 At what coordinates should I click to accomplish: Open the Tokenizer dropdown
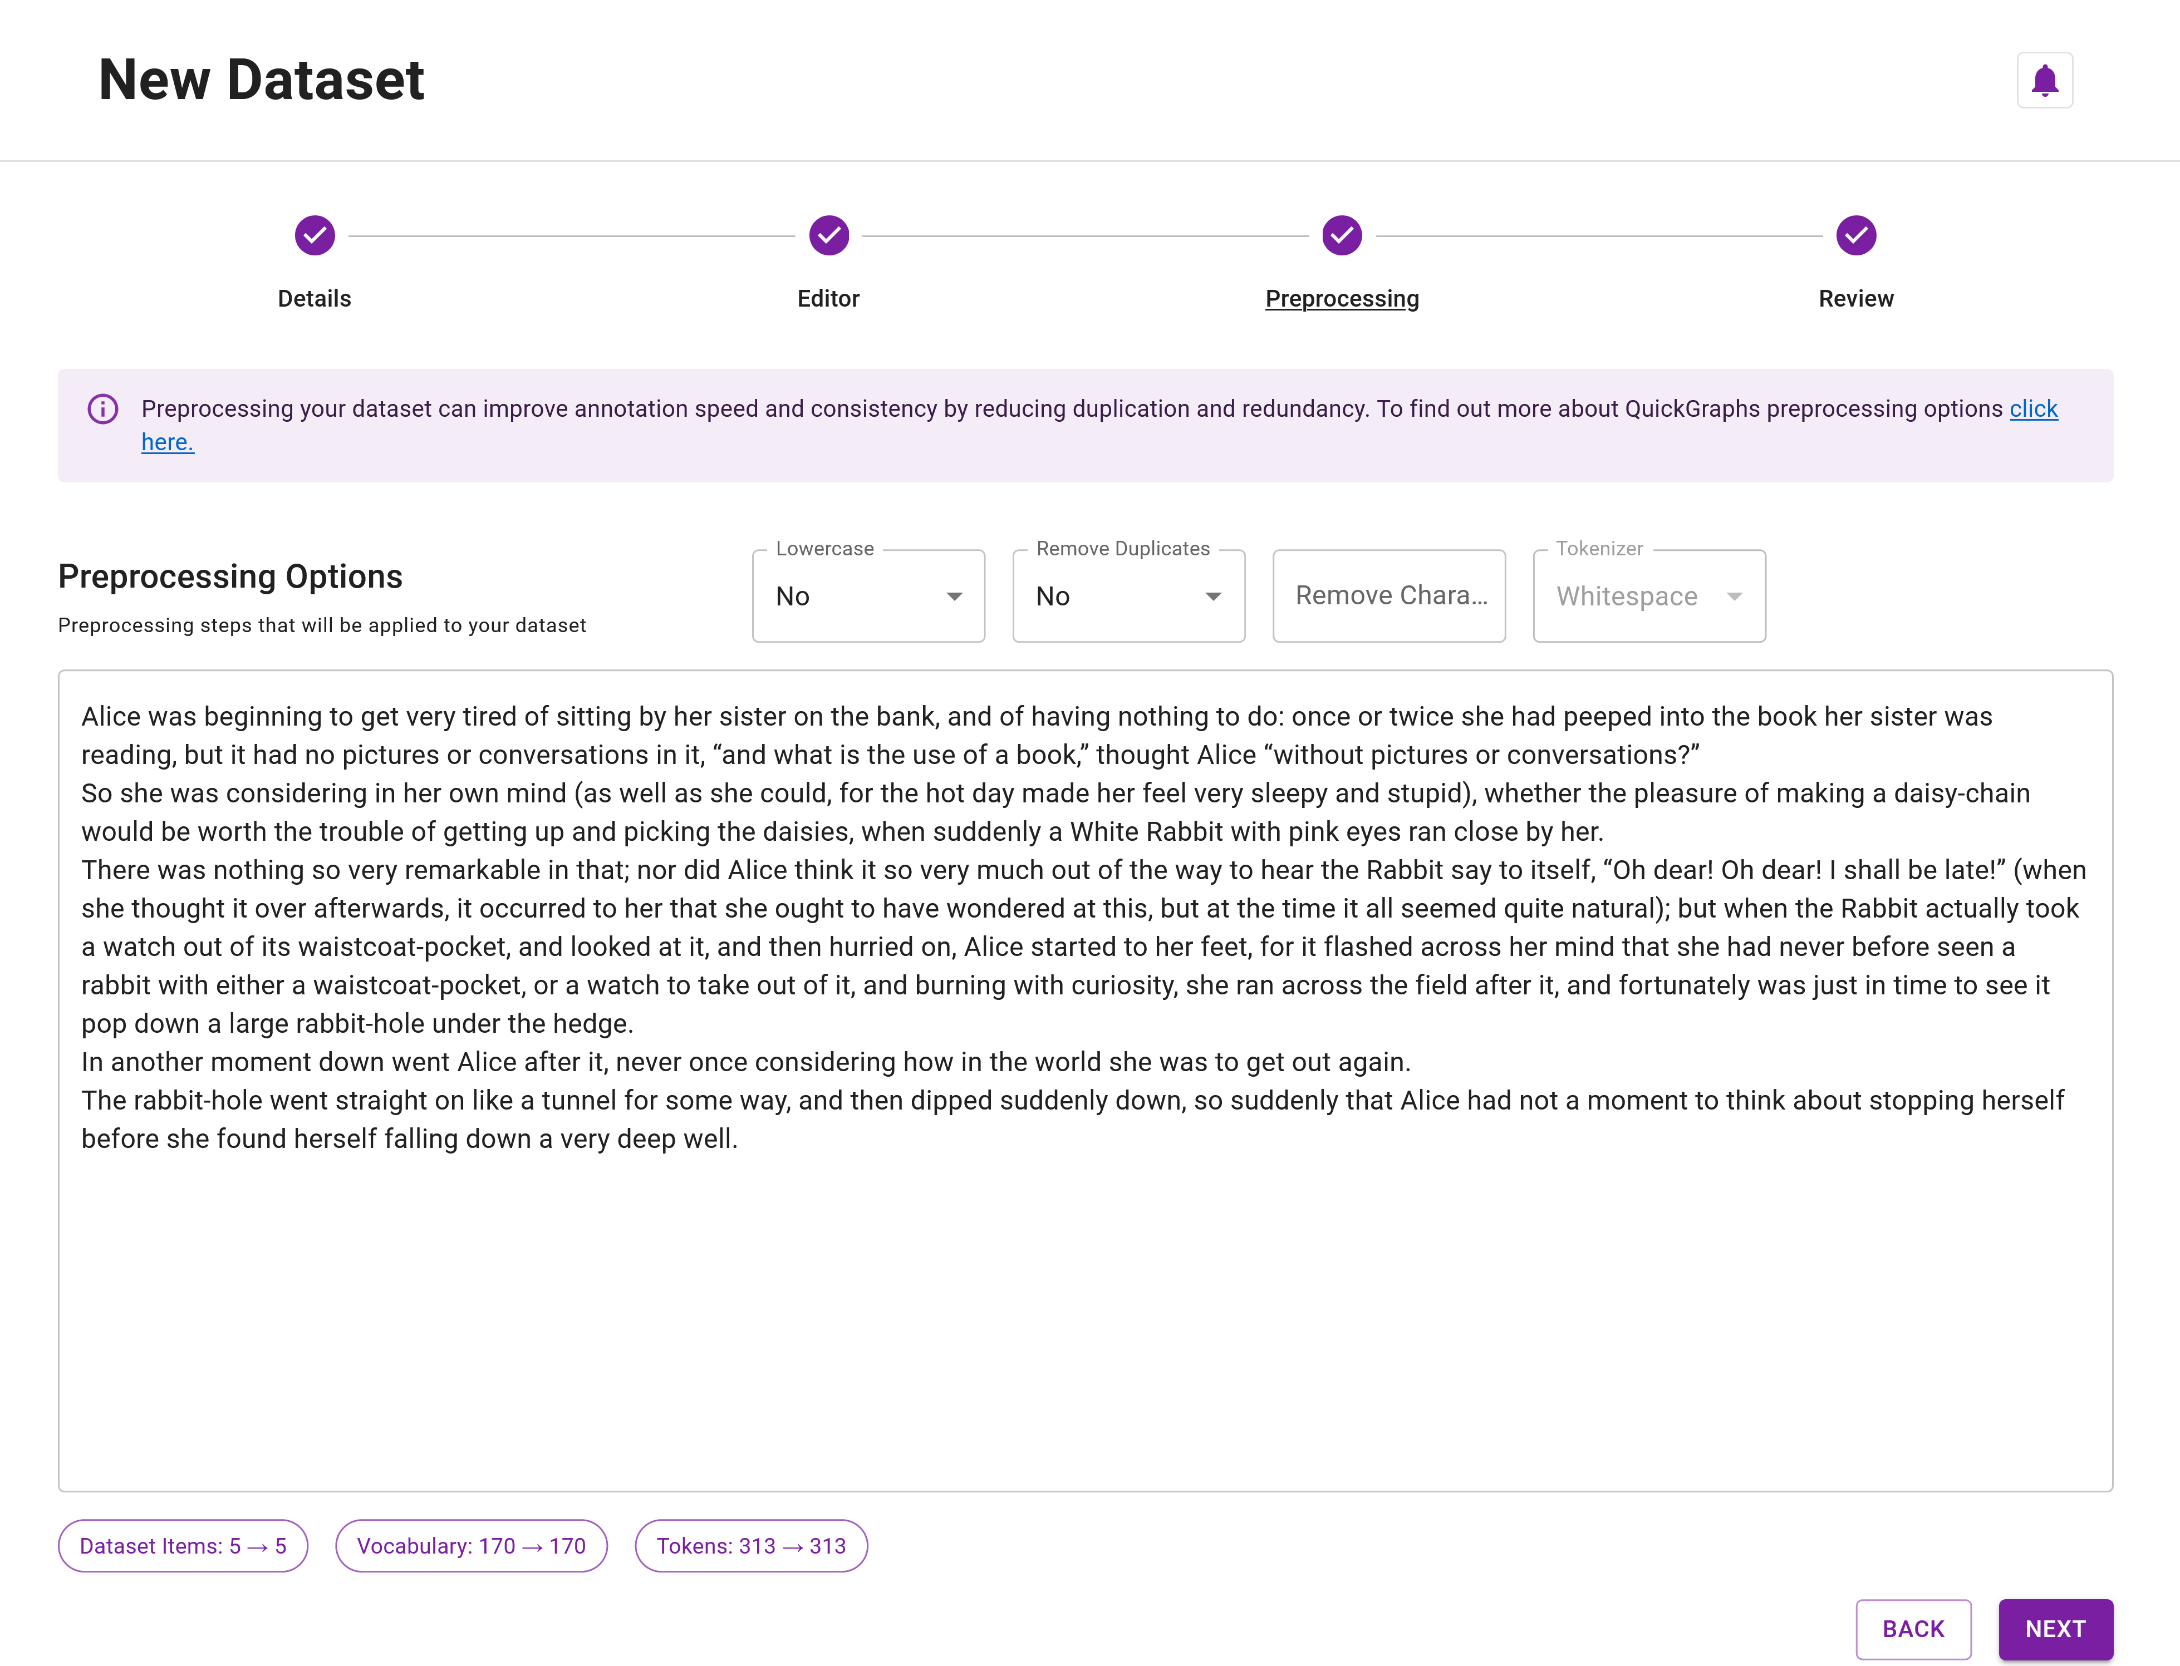(1734, 596)
